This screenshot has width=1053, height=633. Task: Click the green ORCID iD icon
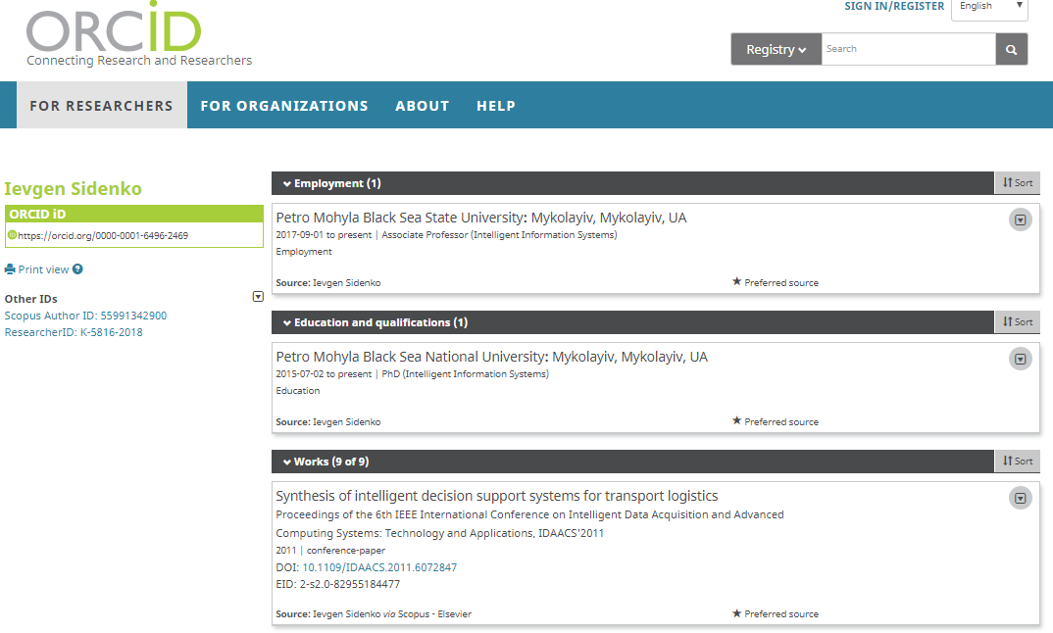tap(12, 235)
